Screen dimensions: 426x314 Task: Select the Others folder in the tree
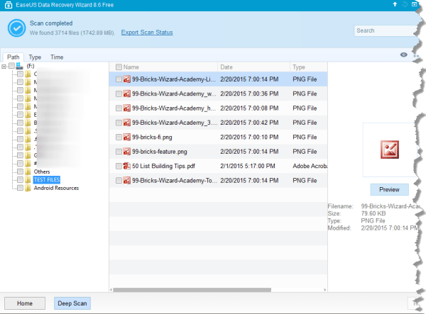tap(42, 172)
